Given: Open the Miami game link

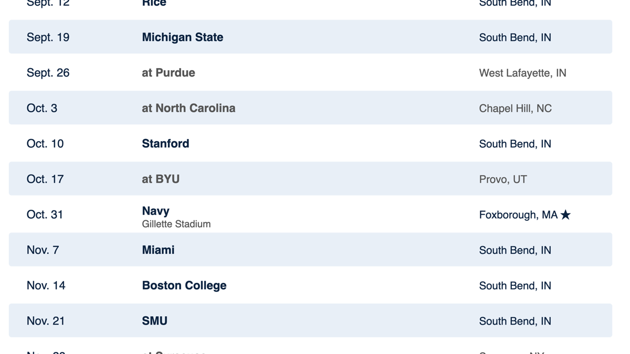Looking at the screenshot, I should 158,250.
